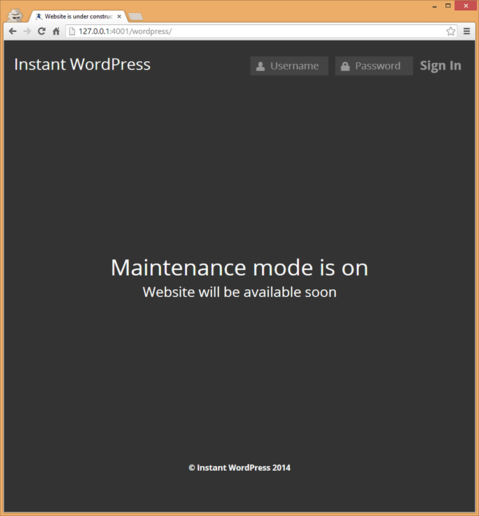Minimize the browser window
The width and height of the screenshot is (479, 516).
pyautogui.click(x=434, y=6)
